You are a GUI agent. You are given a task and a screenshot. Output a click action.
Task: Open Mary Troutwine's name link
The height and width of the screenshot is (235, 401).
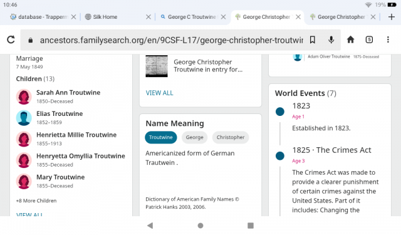pos(60,177)
